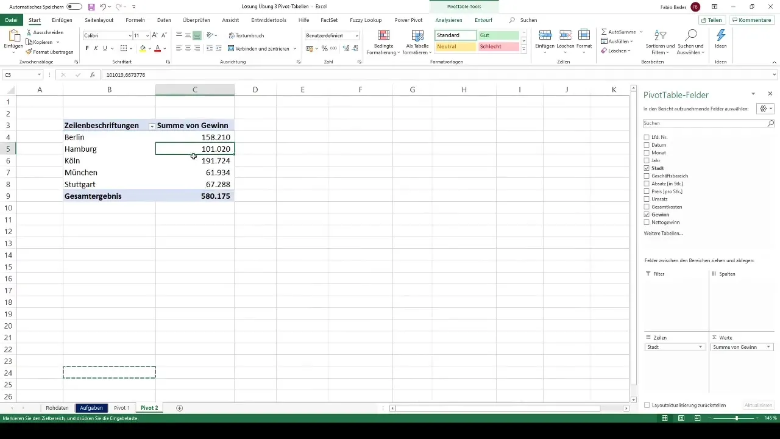The width and height of the screenshot is (780, 439).
Task: Switch to the Rohdaten sheet tab
Action: [x=57, y=408]
